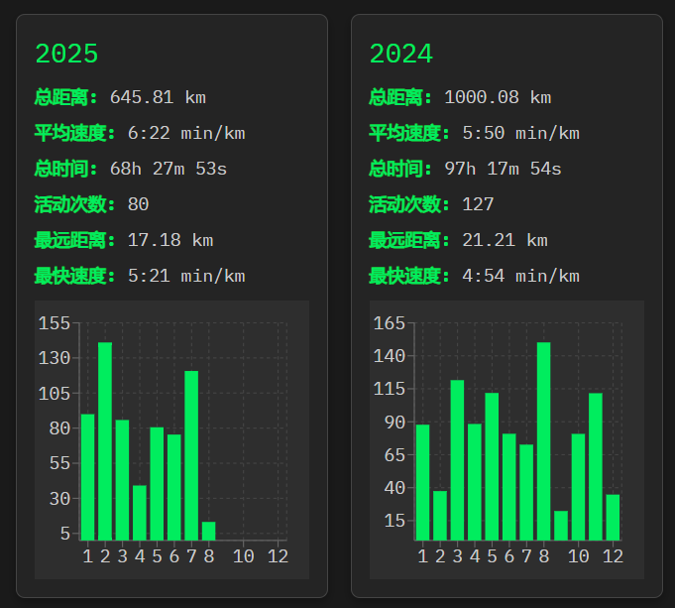Click the 最远距离 label in 2025 card

pos(75,240)
